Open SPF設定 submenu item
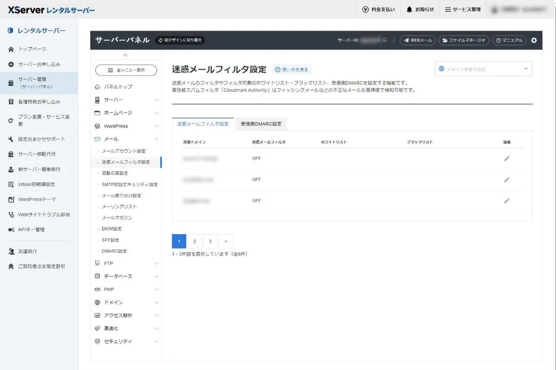Image resolution: width=556 pixels, height=370 pixels. pyautogui.click(x=110, y=240)
